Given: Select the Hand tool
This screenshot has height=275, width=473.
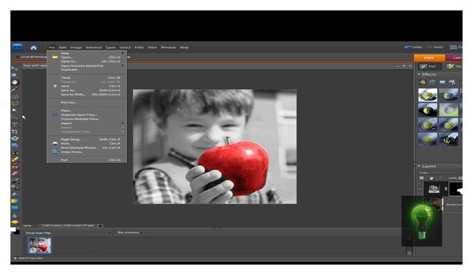Looking at the screenshot, I should (14, 82).
